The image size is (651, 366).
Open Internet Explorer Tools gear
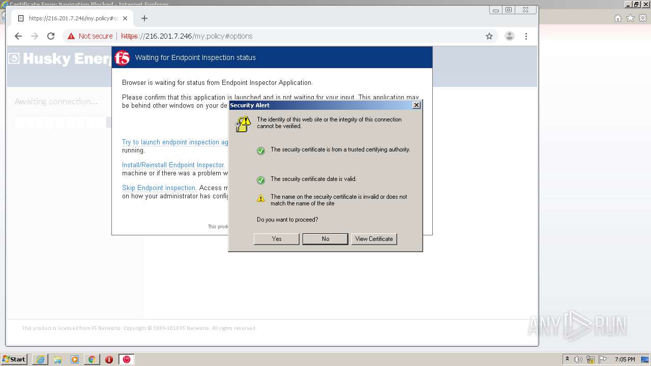[x=643, y=18]
